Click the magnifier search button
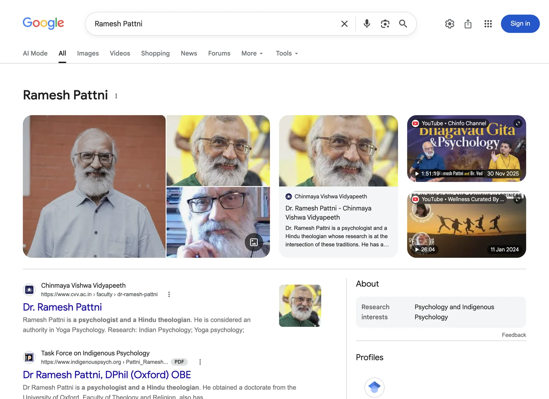The image size is (549, 399). pos(403,24)
